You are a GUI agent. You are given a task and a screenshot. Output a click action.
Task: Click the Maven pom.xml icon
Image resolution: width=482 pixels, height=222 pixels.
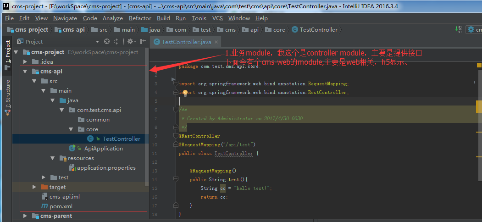(44, 206)
